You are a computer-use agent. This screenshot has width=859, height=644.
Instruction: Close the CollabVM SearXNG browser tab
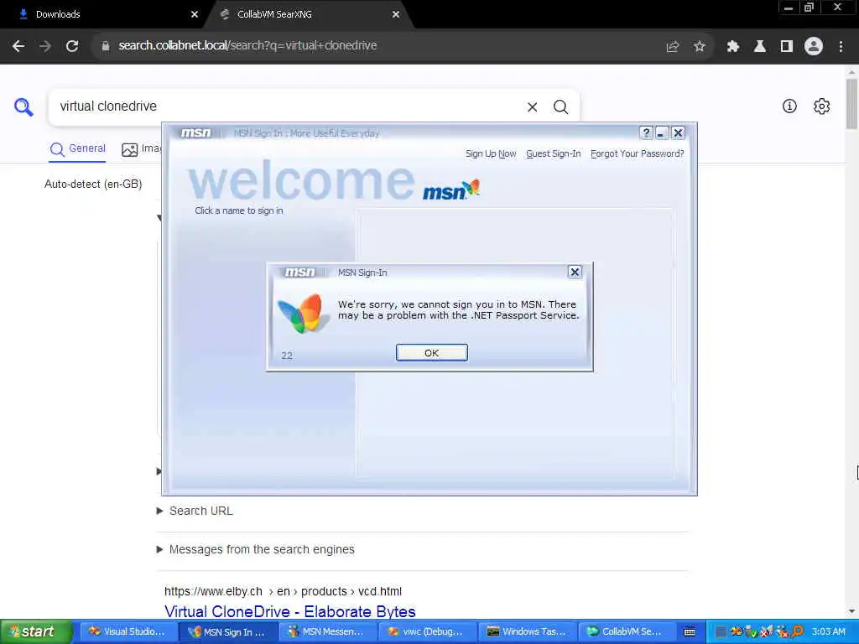pos(396,14)
